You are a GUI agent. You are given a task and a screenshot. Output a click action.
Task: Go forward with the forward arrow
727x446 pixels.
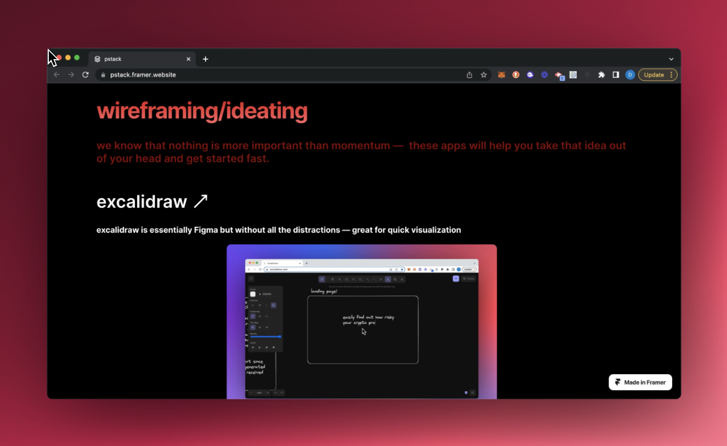pyautogui.click(x=71, y=75)
